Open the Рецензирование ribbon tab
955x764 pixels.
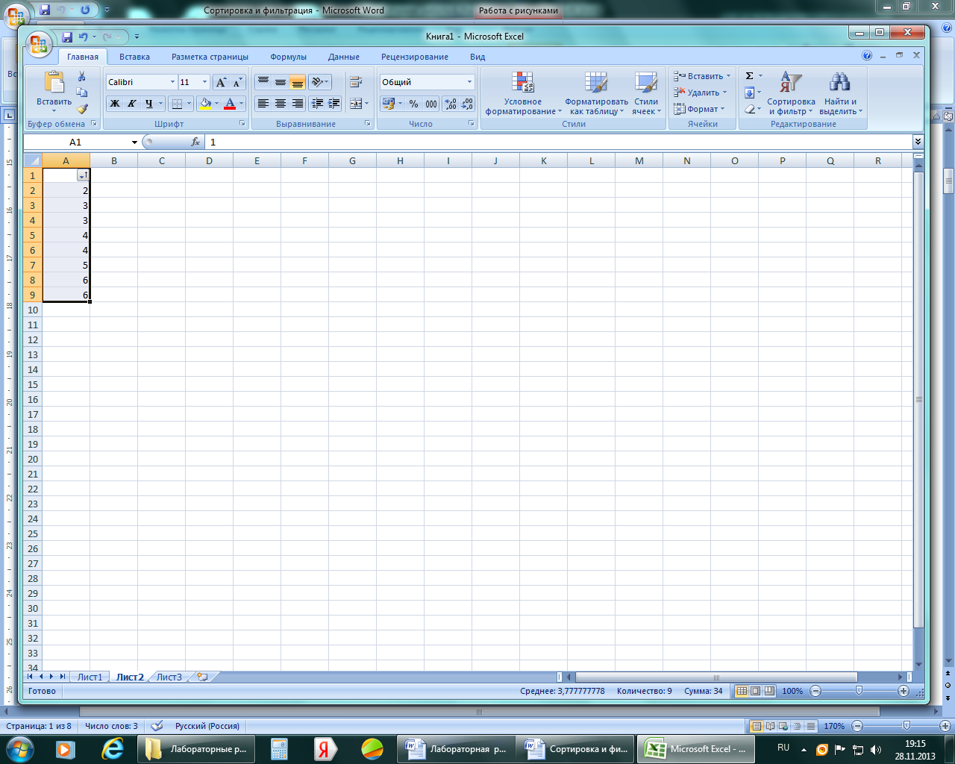(x=415, y=57)
